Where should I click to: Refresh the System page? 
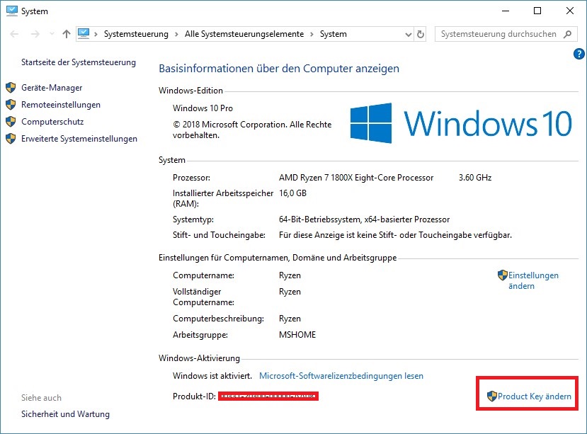point(421,35)
